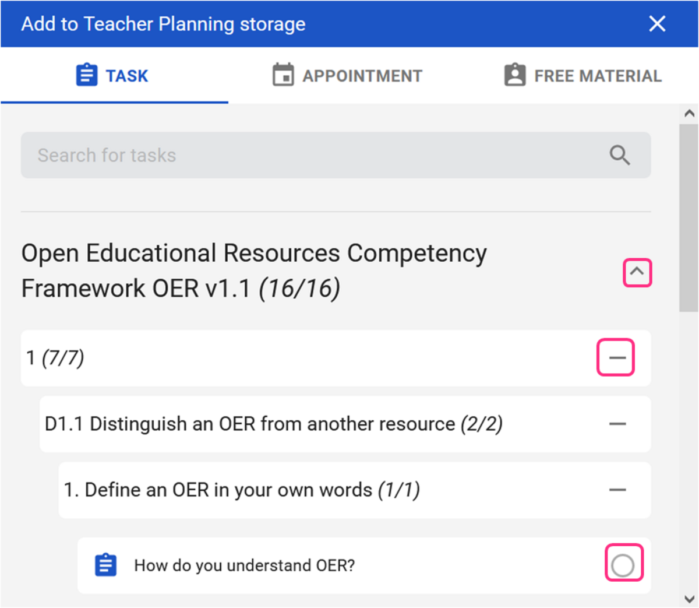Close the Add to Teacher Planning dialog

click(x=657, y=24)
